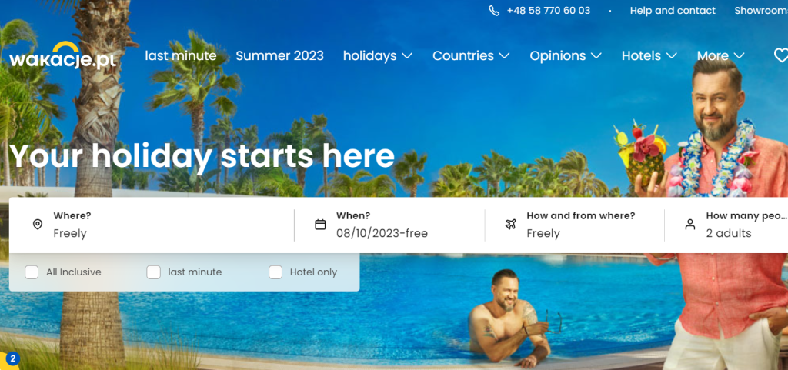The width and height of the screenshot is (788, 370).
Task: Tick the last minute checkbox filter
Action: pyautogui.click(x=153, y=272)
